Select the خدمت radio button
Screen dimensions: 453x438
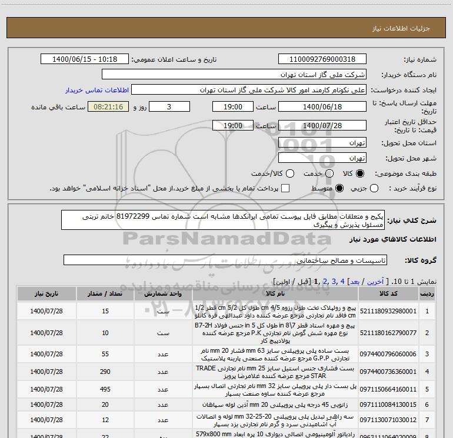click(x=329, y=173)
